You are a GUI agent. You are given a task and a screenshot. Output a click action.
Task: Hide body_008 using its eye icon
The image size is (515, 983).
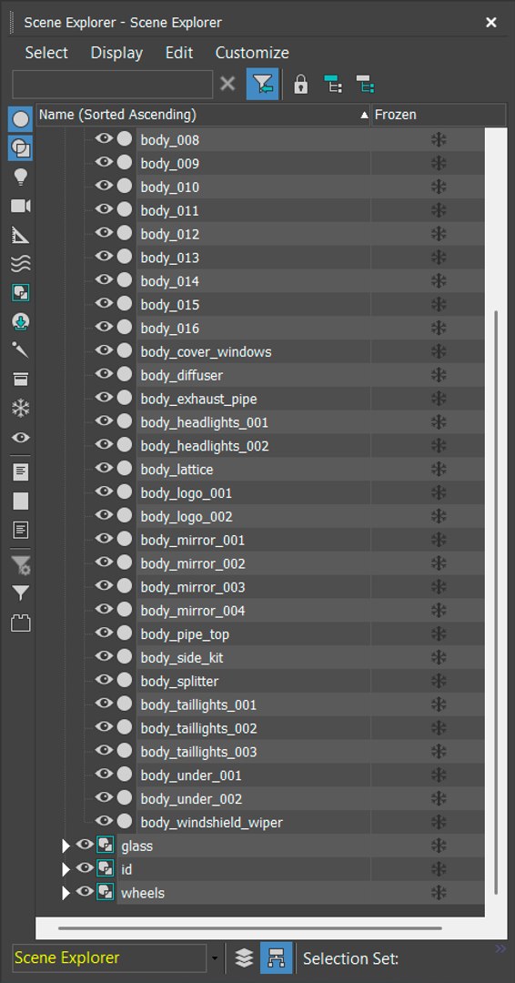click(x=104, y=138)
